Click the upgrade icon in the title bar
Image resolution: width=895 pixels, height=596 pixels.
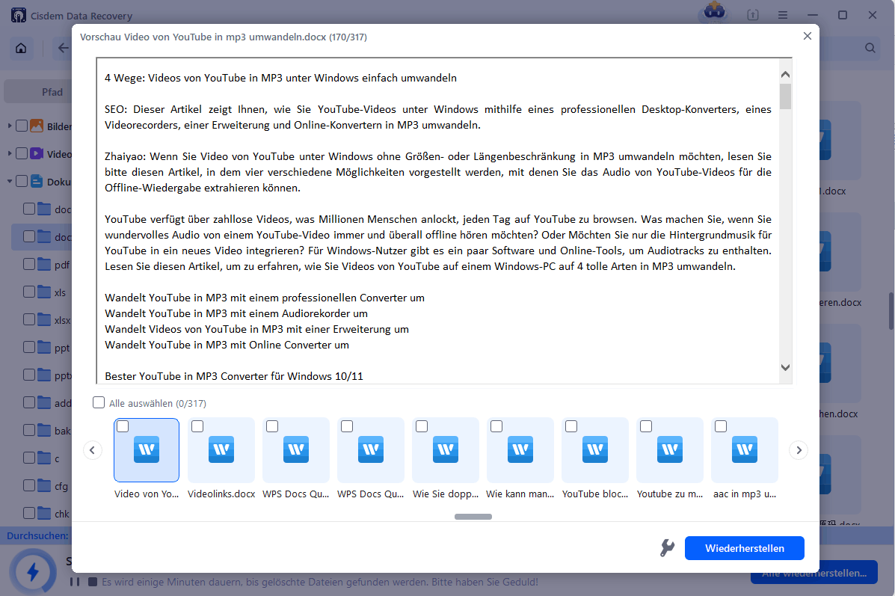752,15
